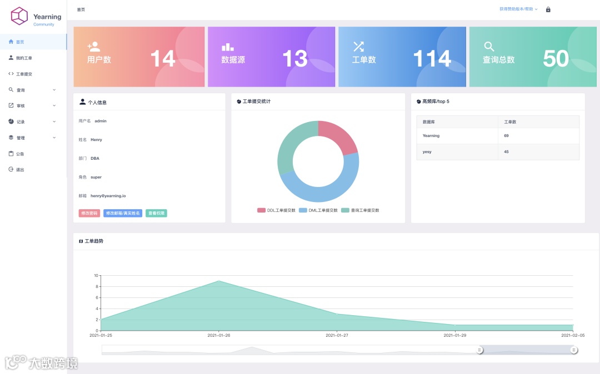Select 退出 to log out
The height and width of the screenshot is (374, 600).
coord(33,169)
